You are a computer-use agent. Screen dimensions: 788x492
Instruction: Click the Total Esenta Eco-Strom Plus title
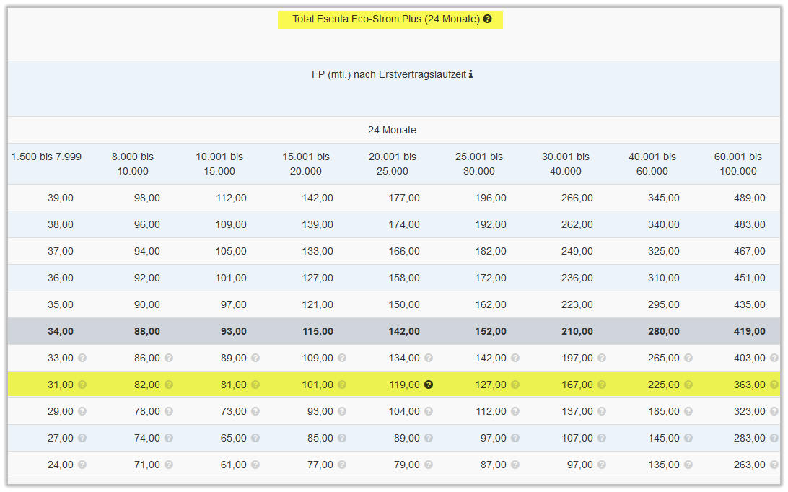point(385,19)
